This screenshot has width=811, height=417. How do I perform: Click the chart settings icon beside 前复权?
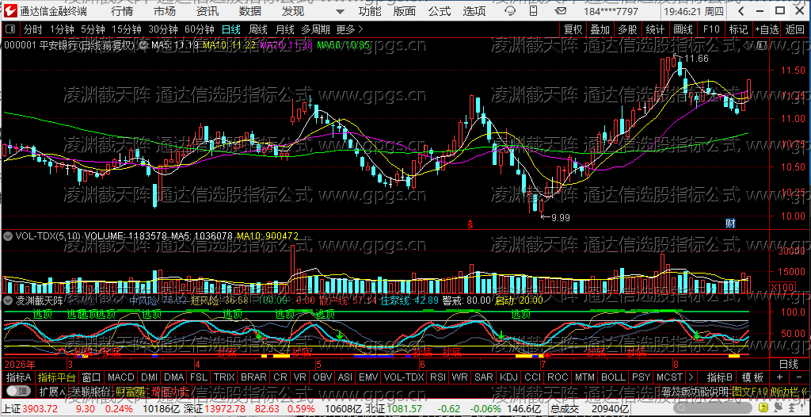point(143,45)
